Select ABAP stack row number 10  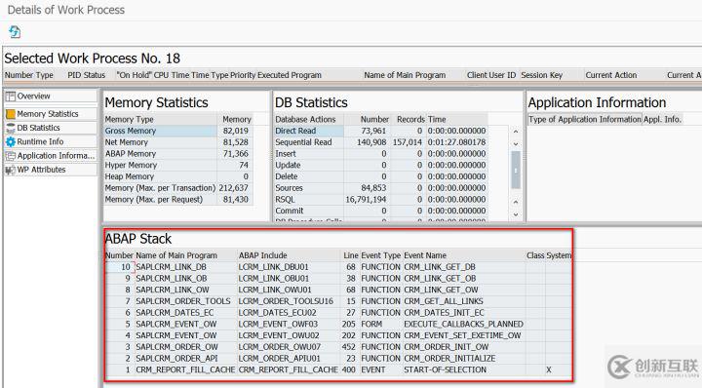[x=337, y=267]
